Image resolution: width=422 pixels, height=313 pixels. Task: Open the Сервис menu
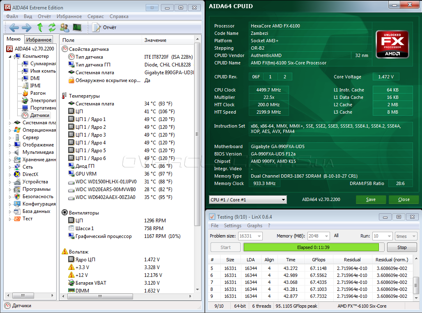95,16
